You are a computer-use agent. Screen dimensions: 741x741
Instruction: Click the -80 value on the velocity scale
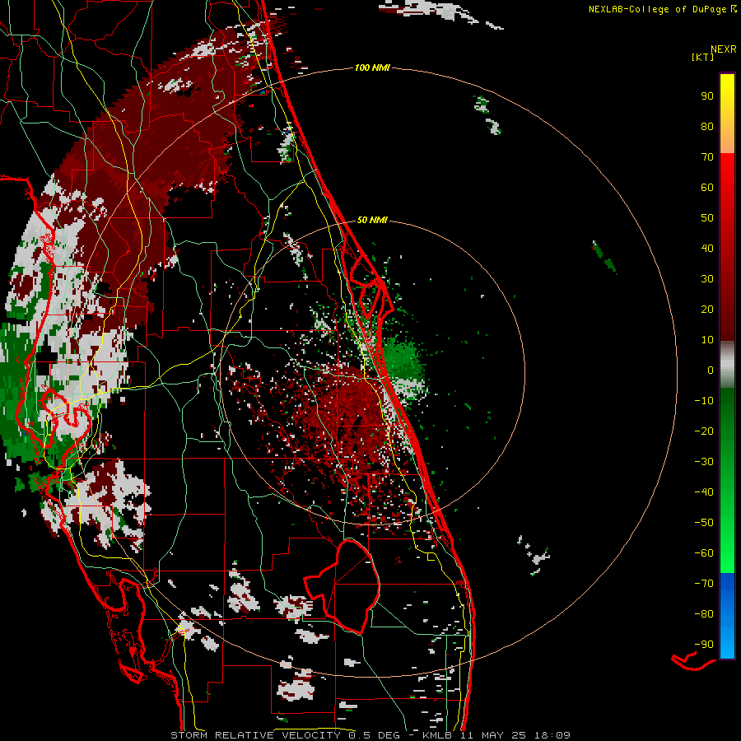click(704, 614)
